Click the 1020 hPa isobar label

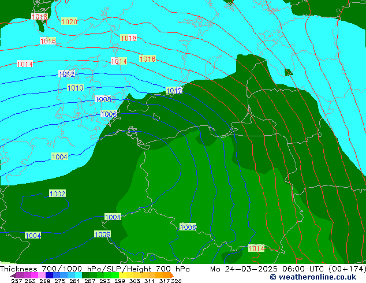click(x=69, y=21)
